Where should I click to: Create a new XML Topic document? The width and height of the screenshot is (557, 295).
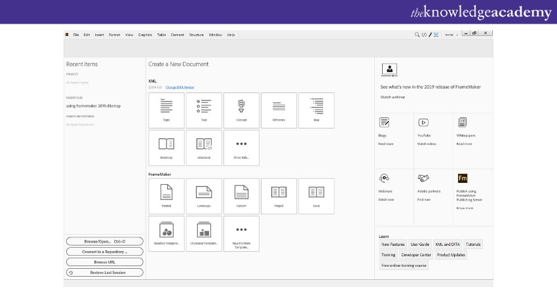click(166, 109)
